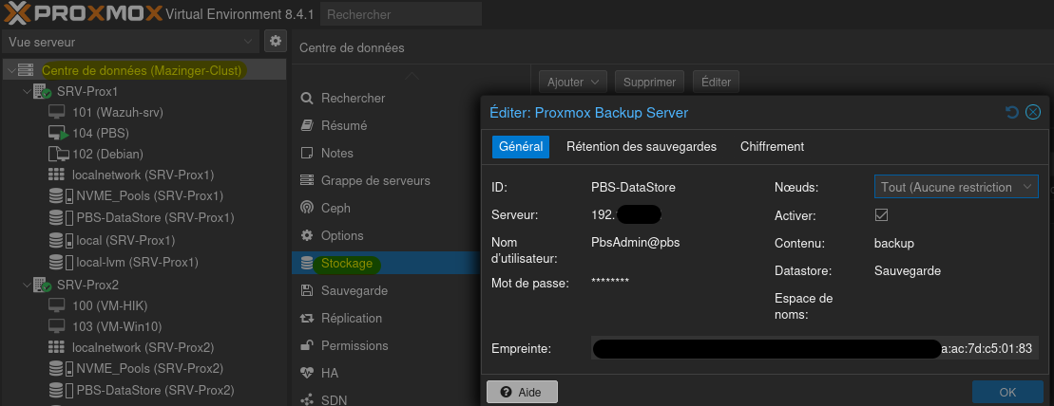The height and width of the screenshot is (406, 1054).
Task: Click the Réplication menu icon
Action: tap(307, 319)
